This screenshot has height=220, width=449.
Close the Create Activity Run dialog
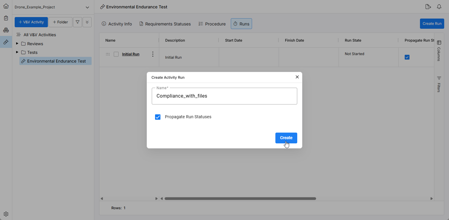coord(297,77)
